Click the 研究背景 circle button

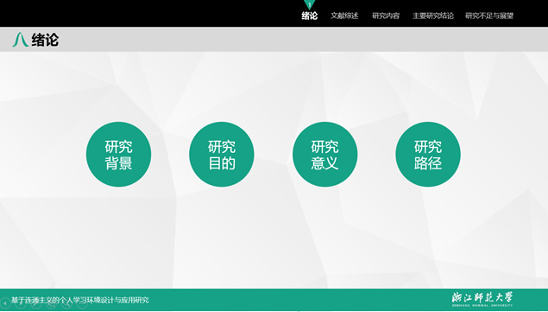coord(118,155)
